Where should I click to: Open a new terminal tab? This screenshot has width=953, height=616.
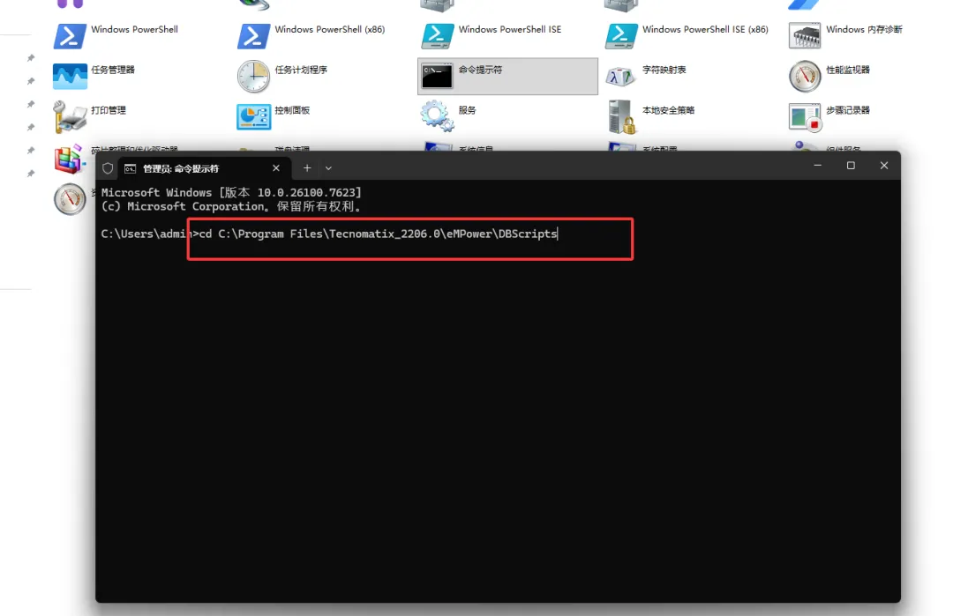307,168
